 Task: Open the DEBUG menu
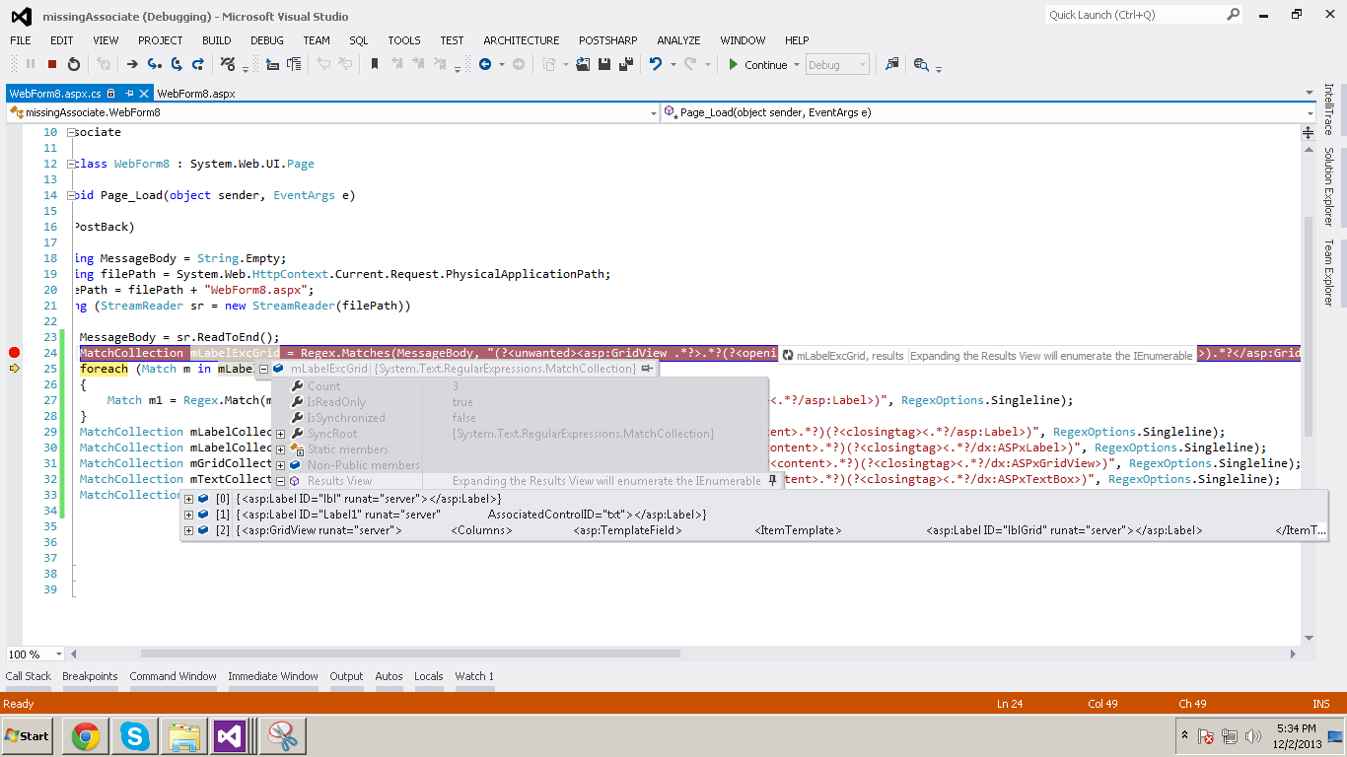coord(266,40)
